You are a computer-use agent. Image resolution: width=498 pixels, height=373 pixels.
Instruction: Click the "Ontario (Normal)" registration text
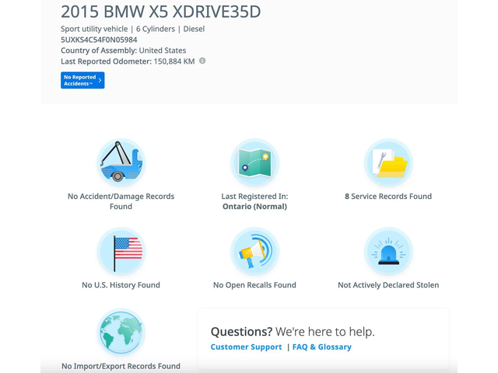254,207
